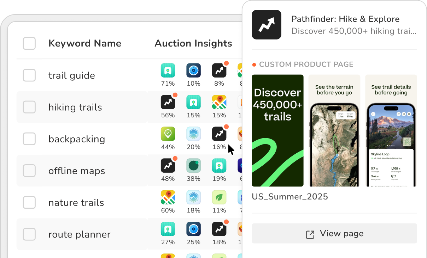The image size is (427, 258).
Task: Check the checkbox next to route planner
Action: coord(29,234)
